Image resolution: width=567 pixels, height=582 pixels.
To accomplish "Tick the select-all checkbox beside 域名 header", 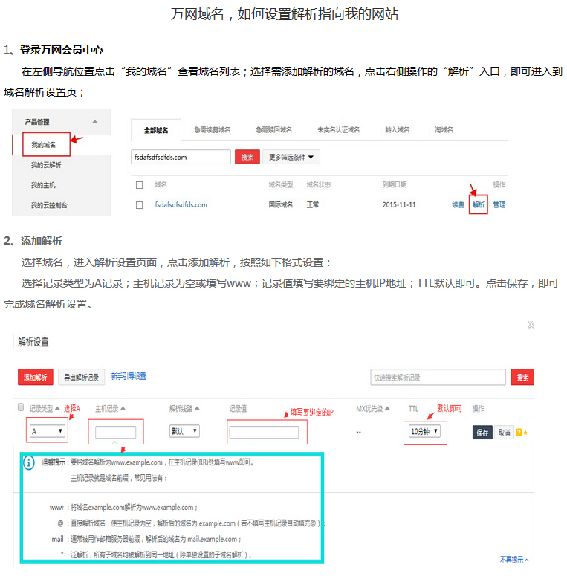I will click(139, 184).
